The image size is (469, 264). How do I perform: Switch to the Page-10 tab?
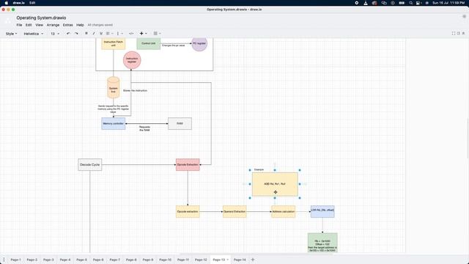(x=165, y=260)
